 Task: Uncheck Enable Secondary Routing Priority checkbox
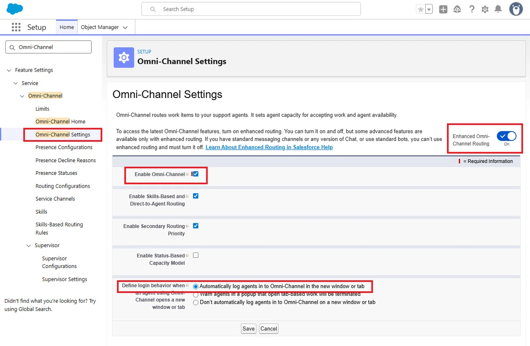[x=196, y=226]
